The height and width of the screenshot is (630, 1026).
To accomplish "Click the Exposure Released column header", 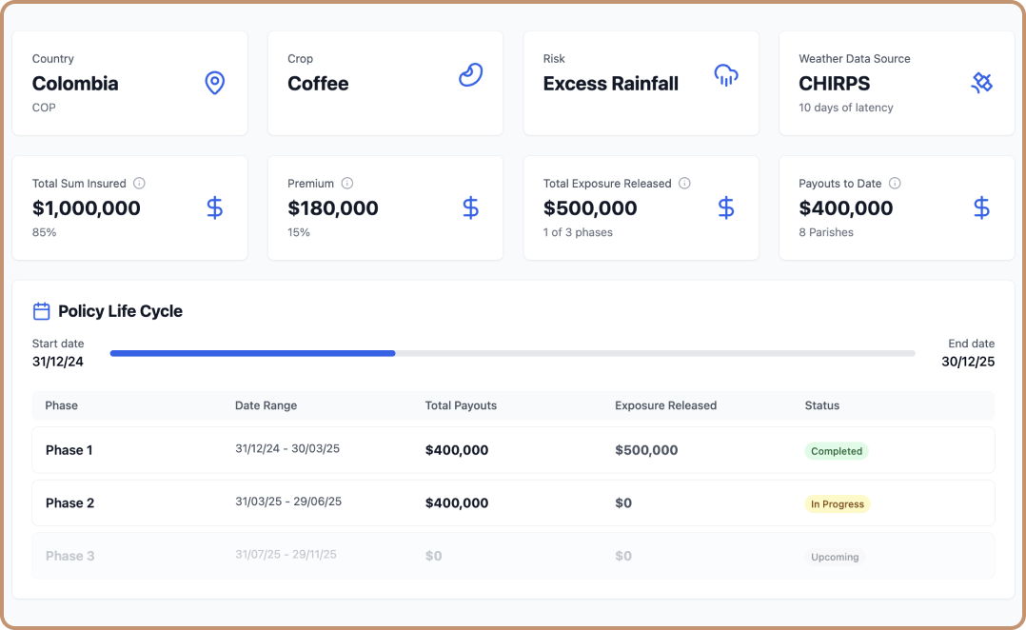I will [665, 405].
